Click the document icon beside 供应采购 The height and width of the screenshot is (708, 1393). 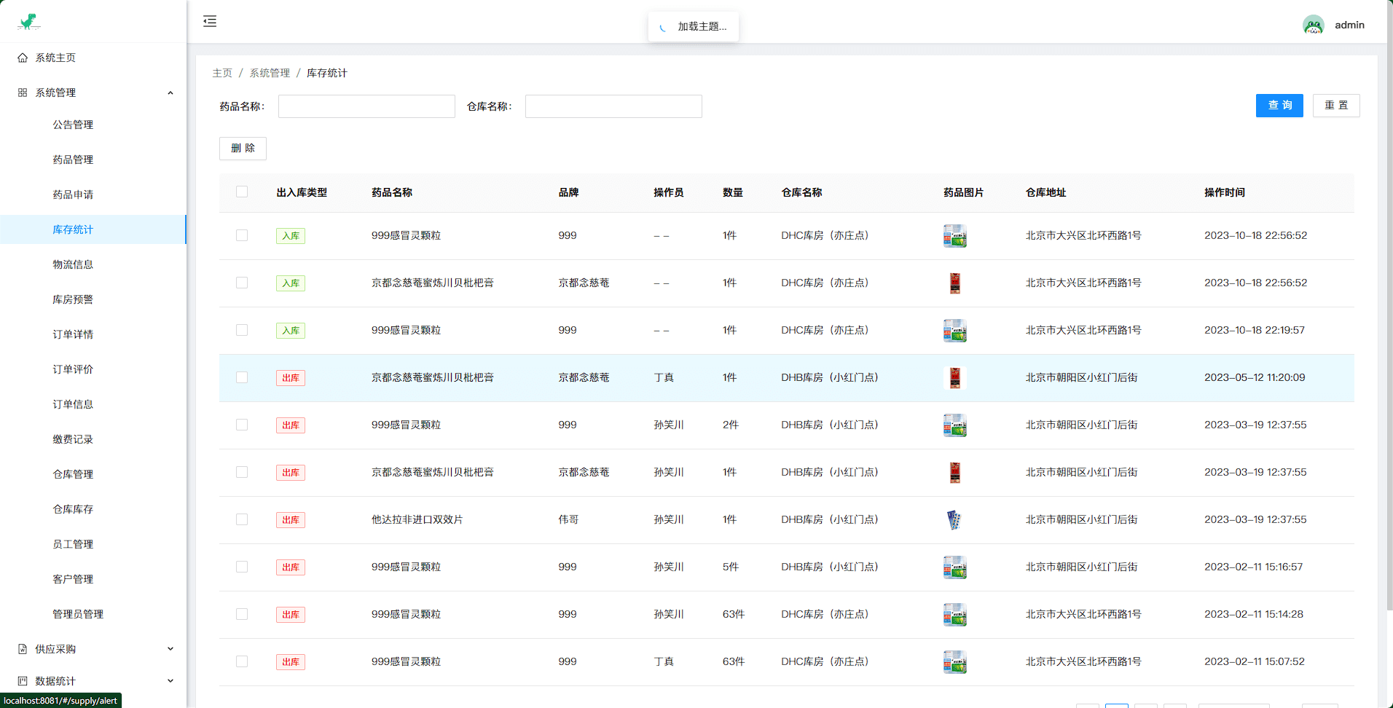(23, 649)
